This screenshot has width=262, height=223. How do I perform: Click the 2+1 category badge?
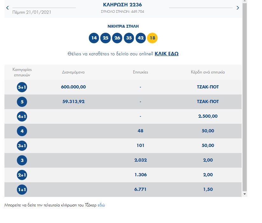pyautogui.click(x=22, y=175)
